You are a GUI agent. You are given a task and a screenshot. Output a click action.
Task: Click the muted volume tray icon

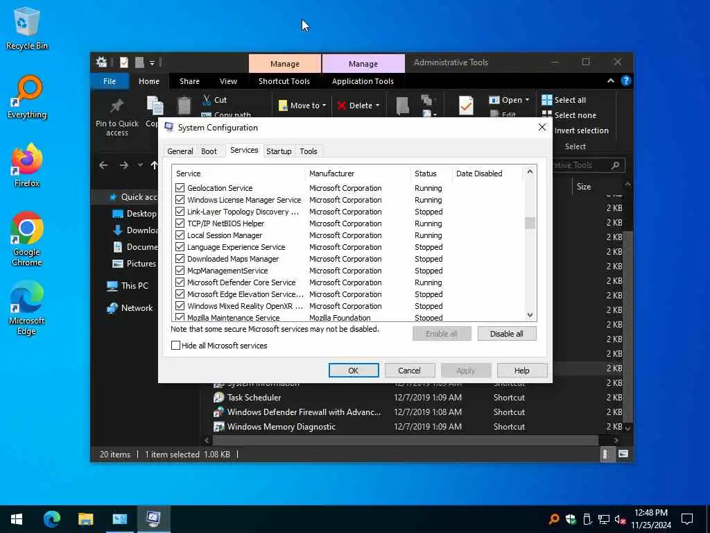pyautogui.click(x=619, y=519)
